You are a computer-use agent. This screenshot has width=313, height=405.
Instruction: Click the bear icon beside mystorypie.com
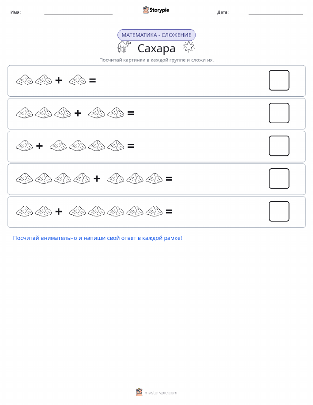tap(139, 392)
